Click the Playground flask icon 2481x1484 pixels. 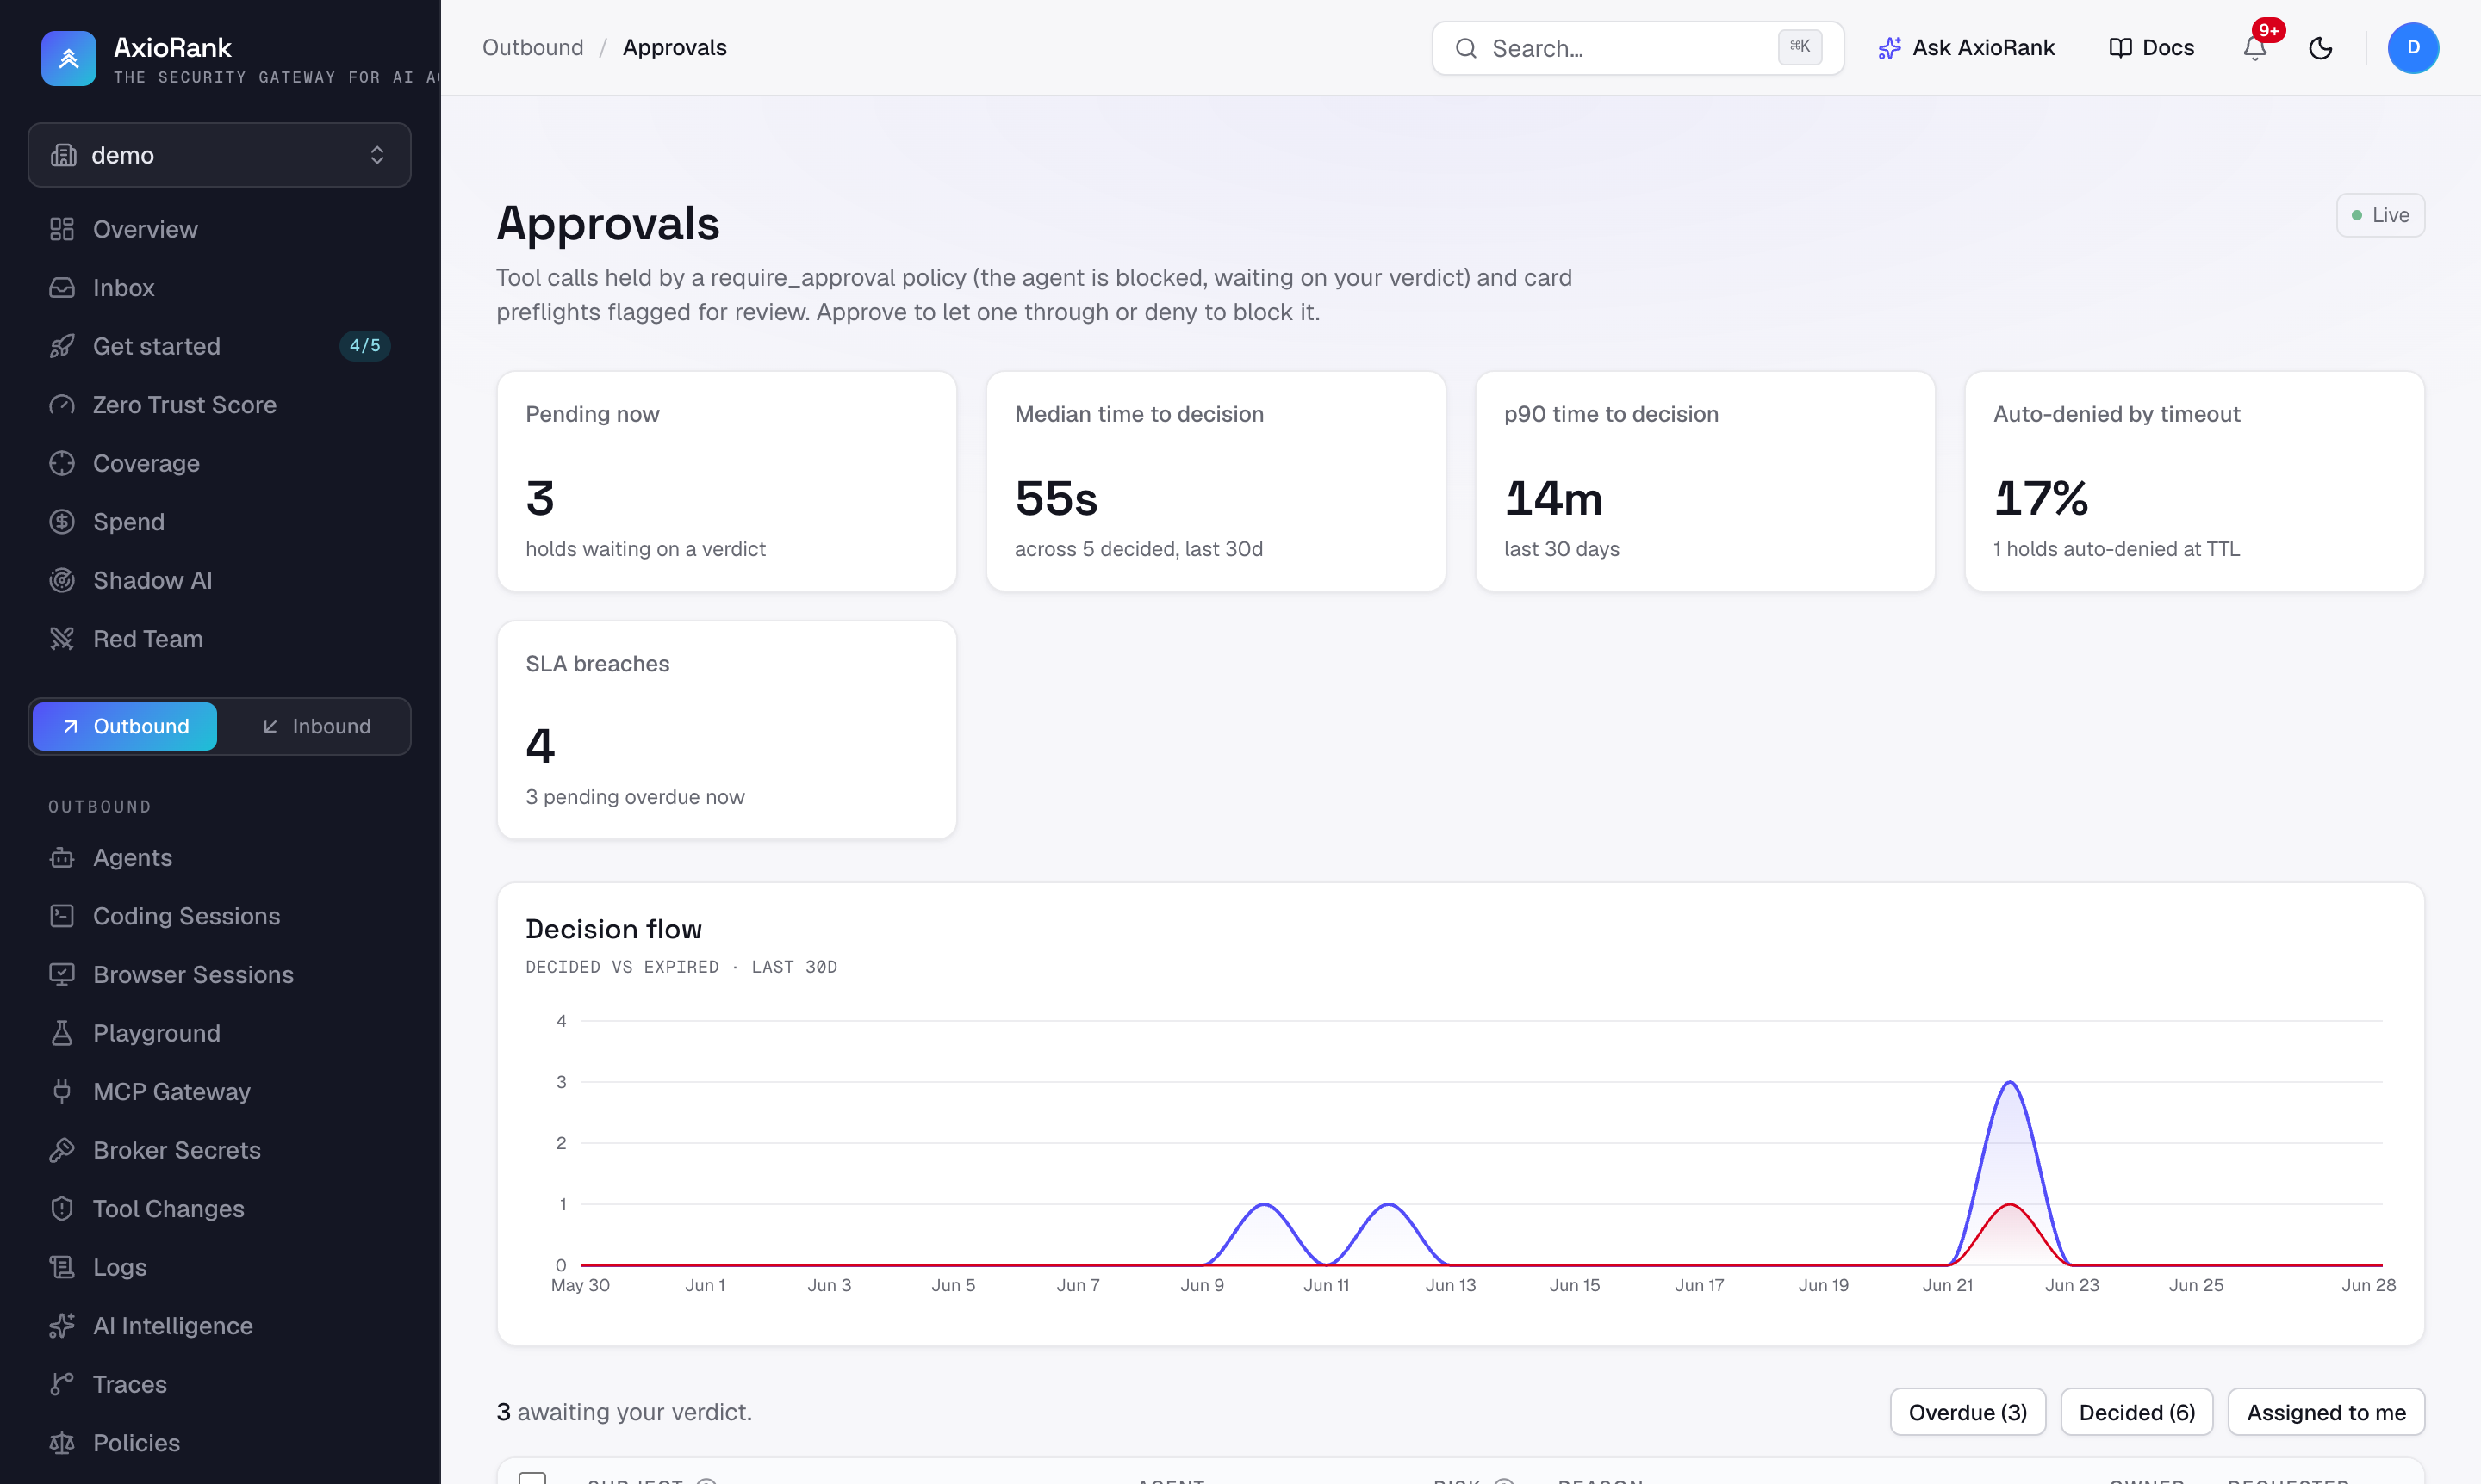click(62, 1033)
